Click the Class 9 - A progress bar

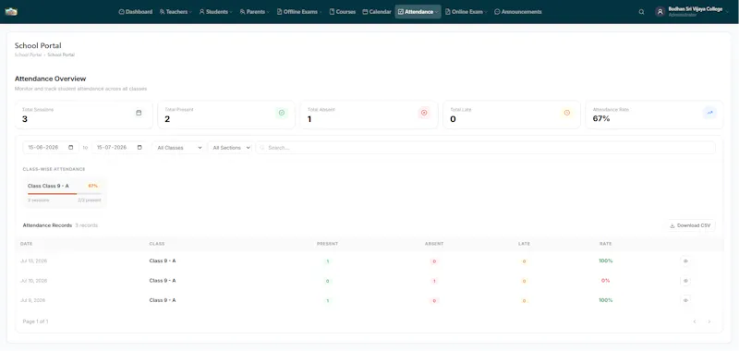click(x=65, y=194)
